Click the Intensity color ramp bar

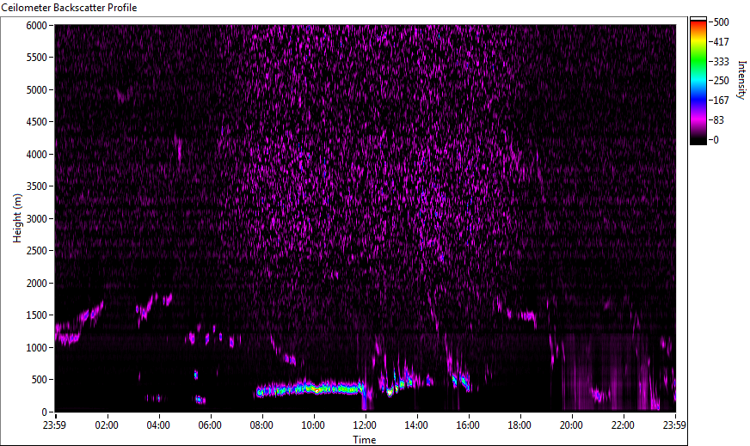click(x=698, y=81)
